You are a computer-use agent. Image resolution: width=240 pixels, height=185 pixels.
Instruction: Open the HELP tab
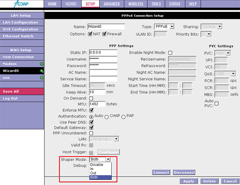pyautogui.click(x=193, y=4)
